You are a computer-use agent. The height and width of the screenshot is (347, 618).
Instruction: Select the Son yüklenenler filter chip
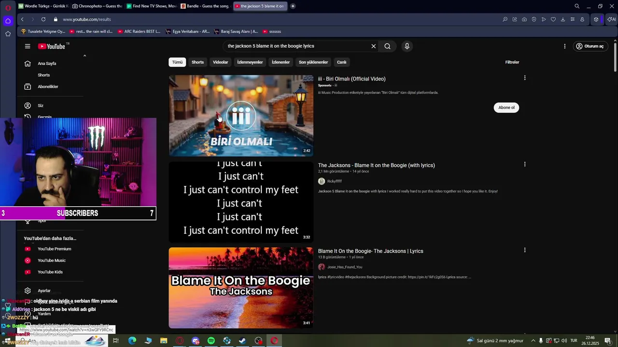[x=313, y=62]
